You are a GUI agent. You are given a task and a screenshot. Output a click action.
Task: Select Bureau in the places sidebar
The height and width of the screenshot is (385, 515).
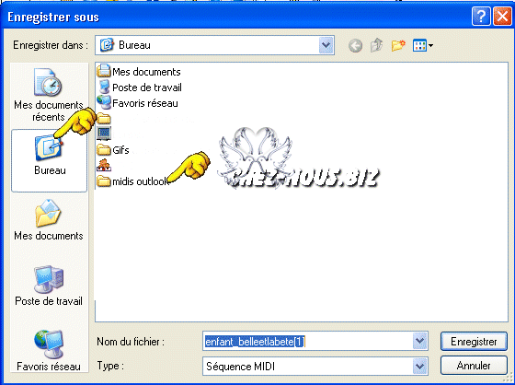[x=50, y=160]
